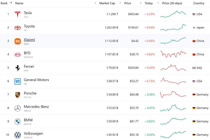Screen dimensions: 210x140
Task: Click the Ferrari horse logo
Action: (17, 68)
